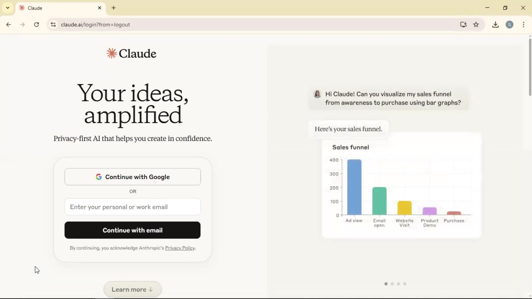Click the yellow Website Visit bar
Viewport: 532px width, 299px height.
tap(405, 208)
